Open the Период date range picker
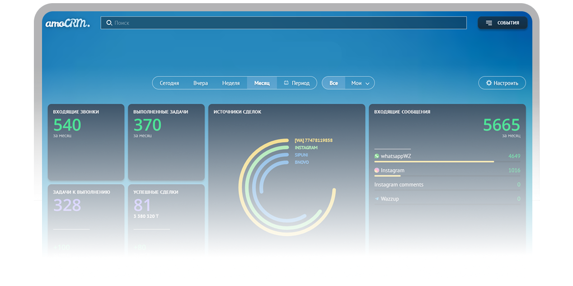573x286 pixels. (301, 83)
